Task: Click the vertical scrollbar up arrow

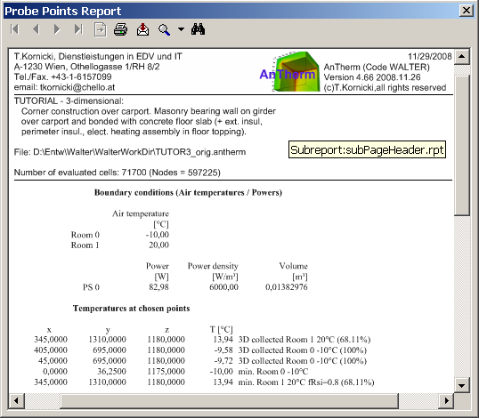Action: pyautogui.click(x=461, y=56)
